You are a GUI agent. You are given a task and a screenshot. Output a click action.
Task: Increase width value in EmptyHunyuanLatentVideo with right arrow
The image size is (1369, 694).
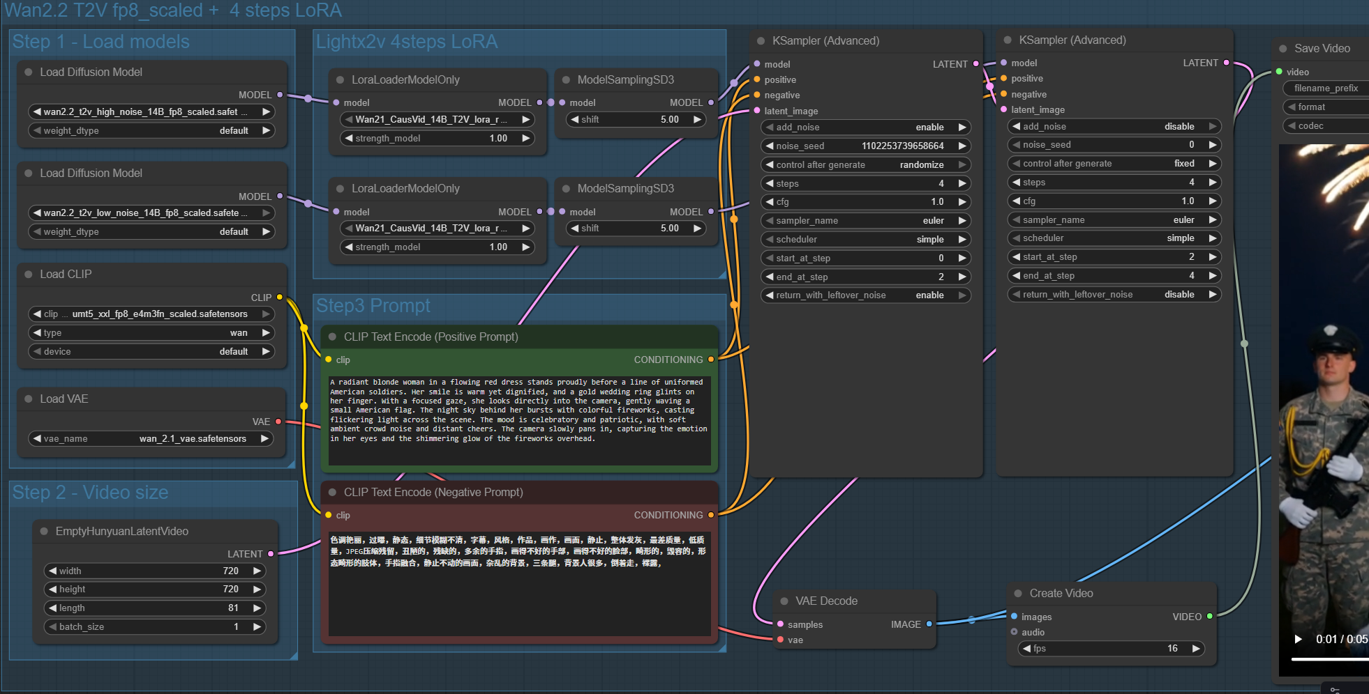coord(257,571)
